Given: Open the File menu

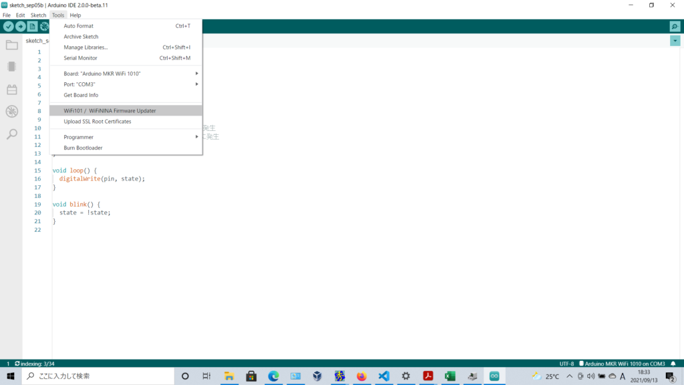Looking at the screenshot, I should click(x=7, y=15).
